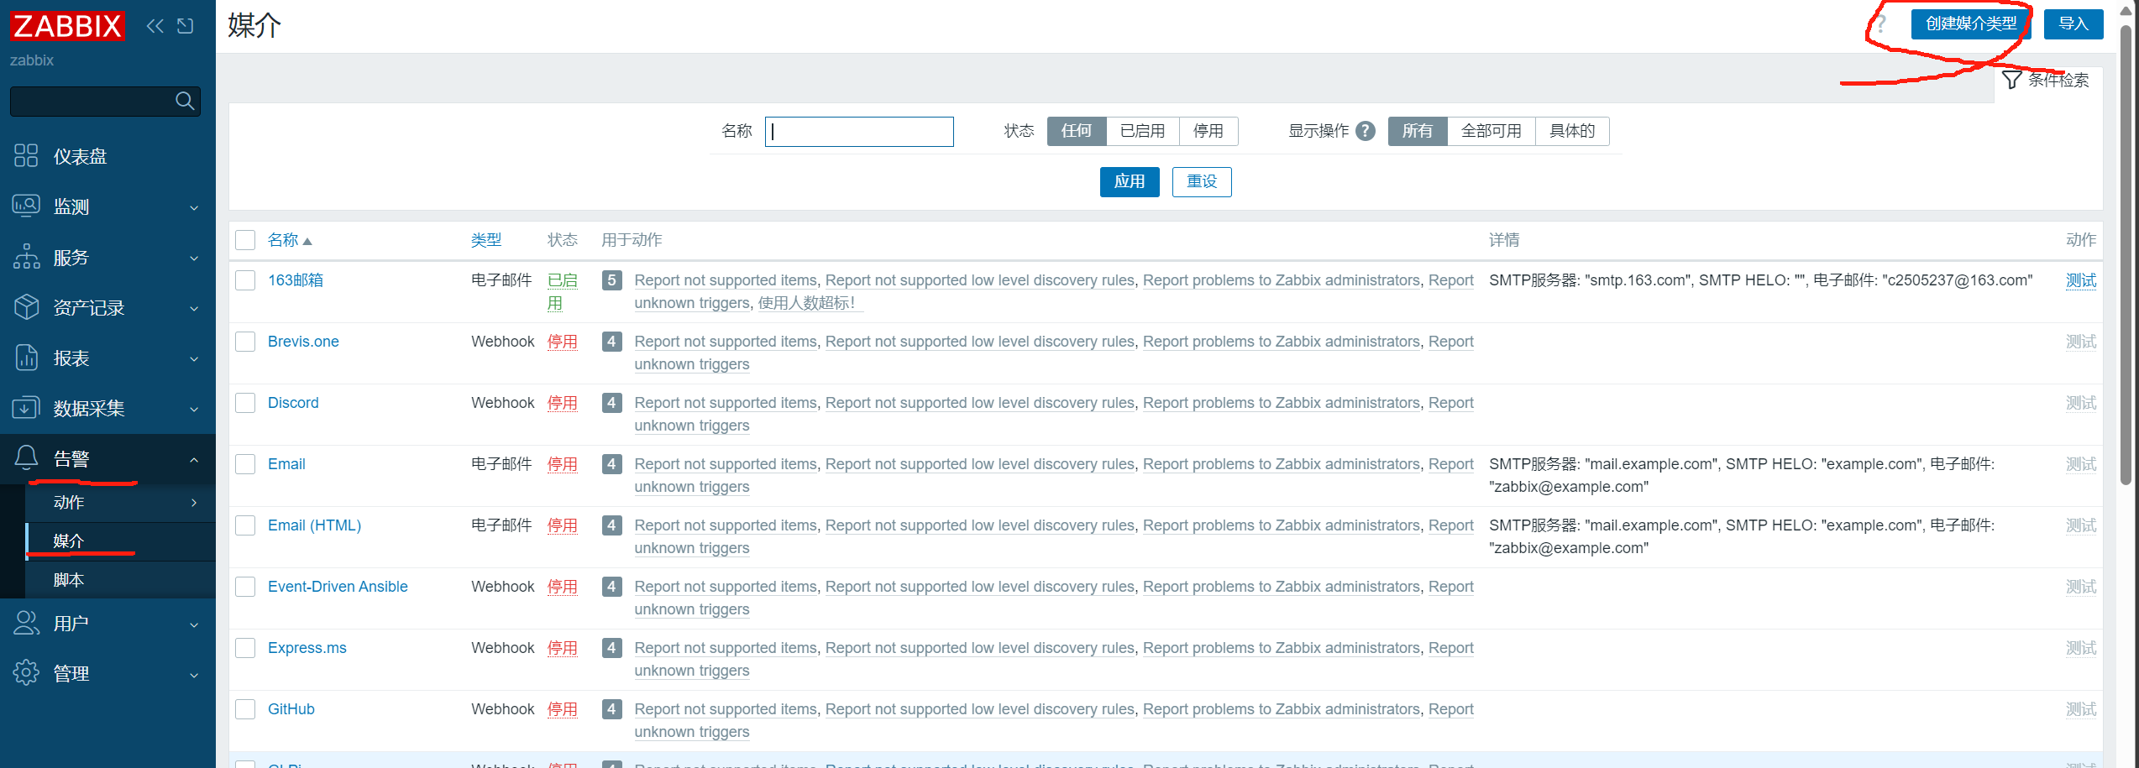Viewport: 2139px width, 768px height.
Task: Click the 服务 services icon
Action: (26, 257)
